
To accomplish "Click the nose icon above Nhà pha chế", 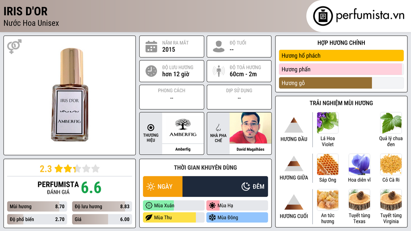I will click(x=218, y=128).
